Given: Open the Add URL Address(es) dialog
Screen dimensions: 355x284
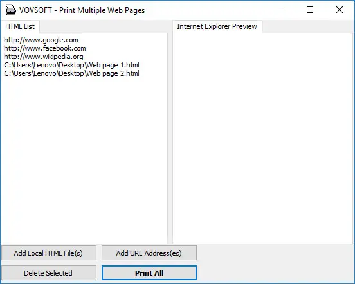Looking at the screenshot, I should click(149, 253).
